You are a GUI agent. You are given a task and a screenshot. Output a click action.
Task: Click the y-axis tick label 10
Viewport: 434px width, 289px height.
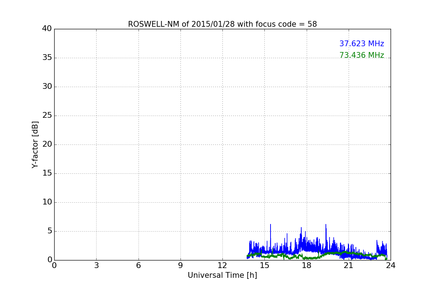47,202
